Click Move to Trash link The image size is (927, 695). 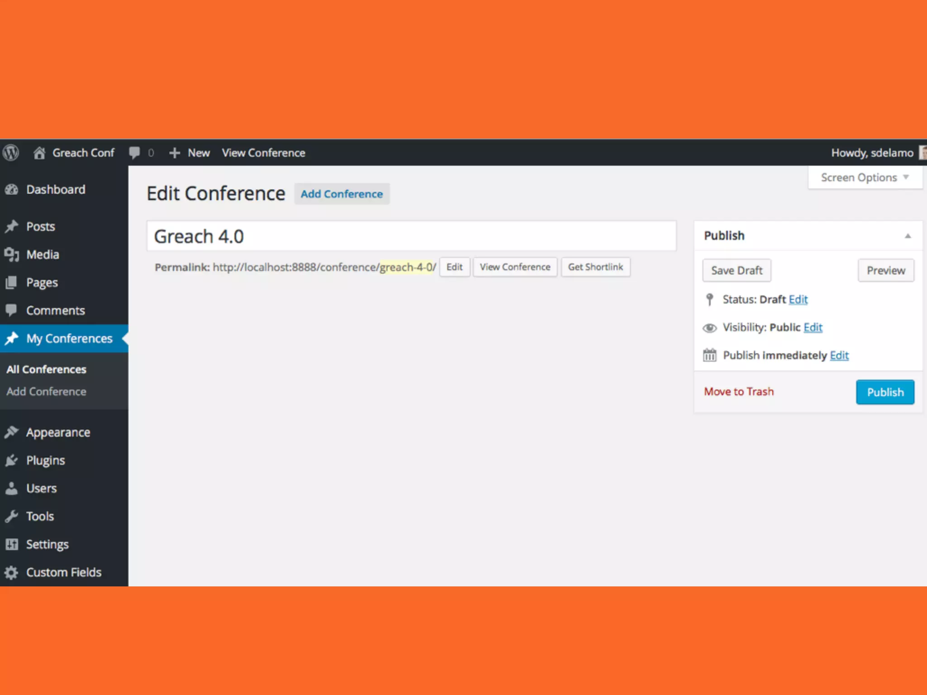pos(739,391)
